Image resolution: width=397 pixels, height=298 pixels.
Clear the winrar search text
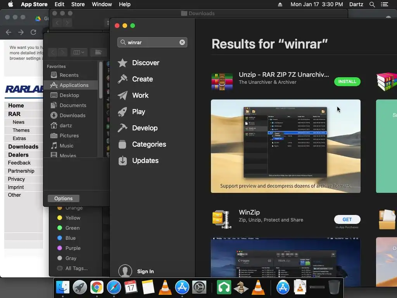point(182,42)
